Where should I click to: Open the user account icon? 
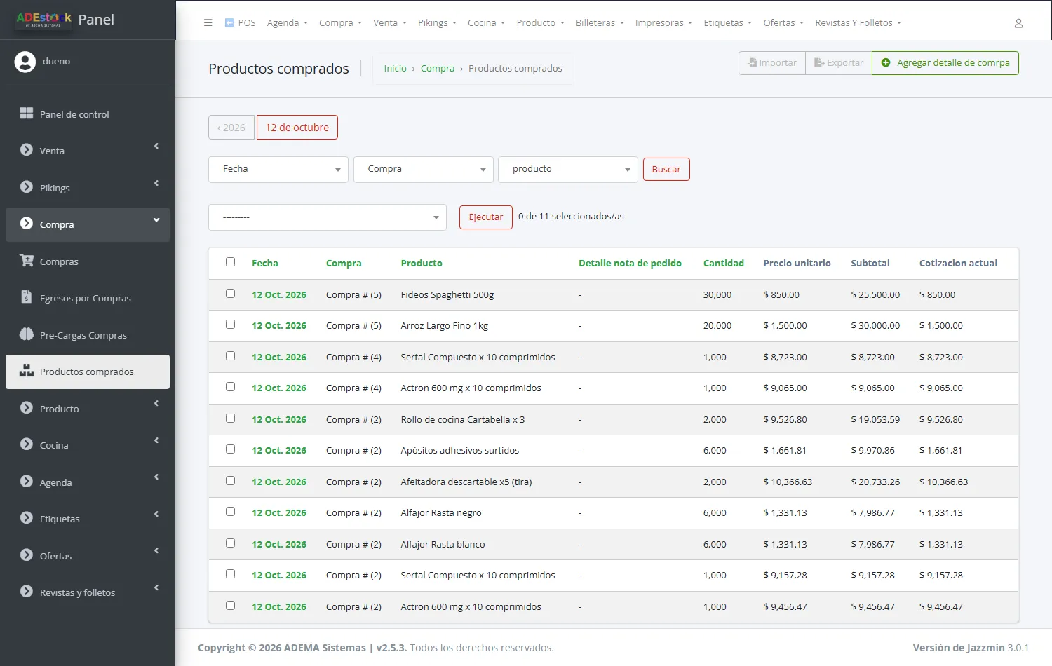[x=1018, y=23]
